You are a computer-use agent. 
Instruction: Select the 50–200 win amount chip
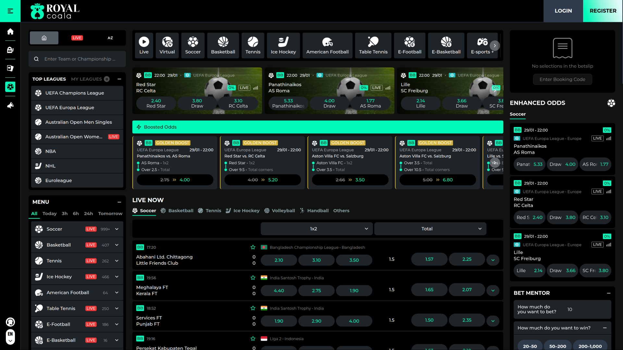557,346
